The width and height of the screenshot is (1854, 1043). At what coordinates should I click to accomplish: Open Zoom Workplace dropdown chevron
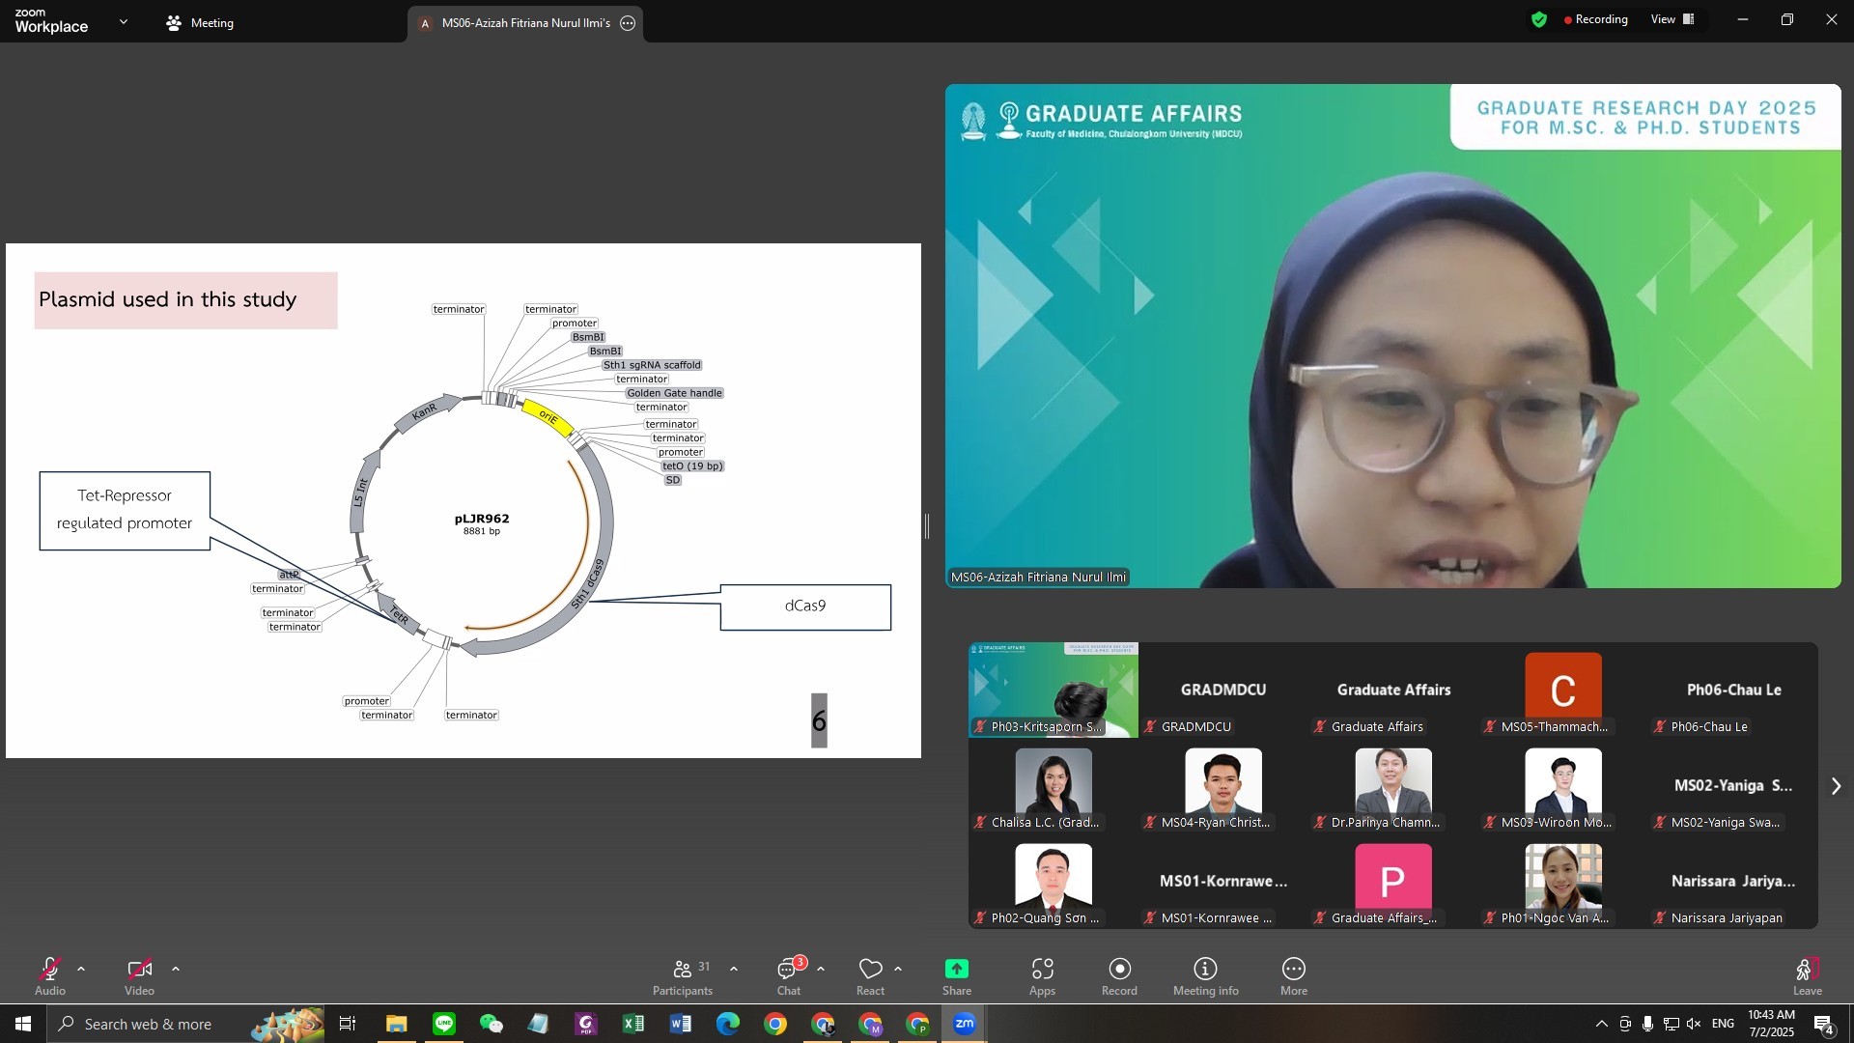tap(123, 21)
